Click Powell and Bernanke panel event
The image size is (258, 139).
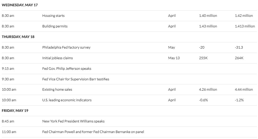point(93,132)
